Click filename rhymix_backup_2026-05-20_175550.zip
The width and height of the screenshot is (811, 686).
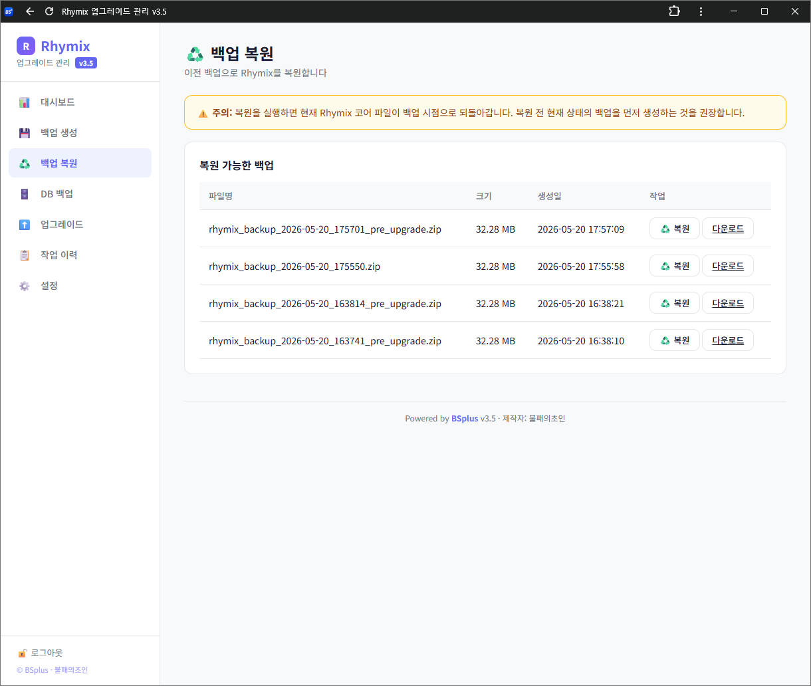[294, 267]
